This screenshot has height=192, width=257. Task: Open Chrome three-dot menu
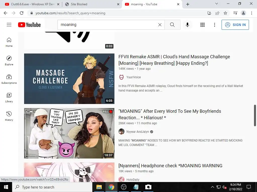click(251, 13)
